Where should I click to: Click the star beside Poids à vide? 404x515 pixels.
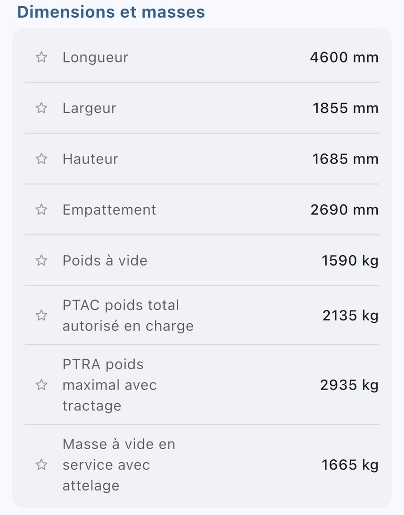tap(41, 260)
